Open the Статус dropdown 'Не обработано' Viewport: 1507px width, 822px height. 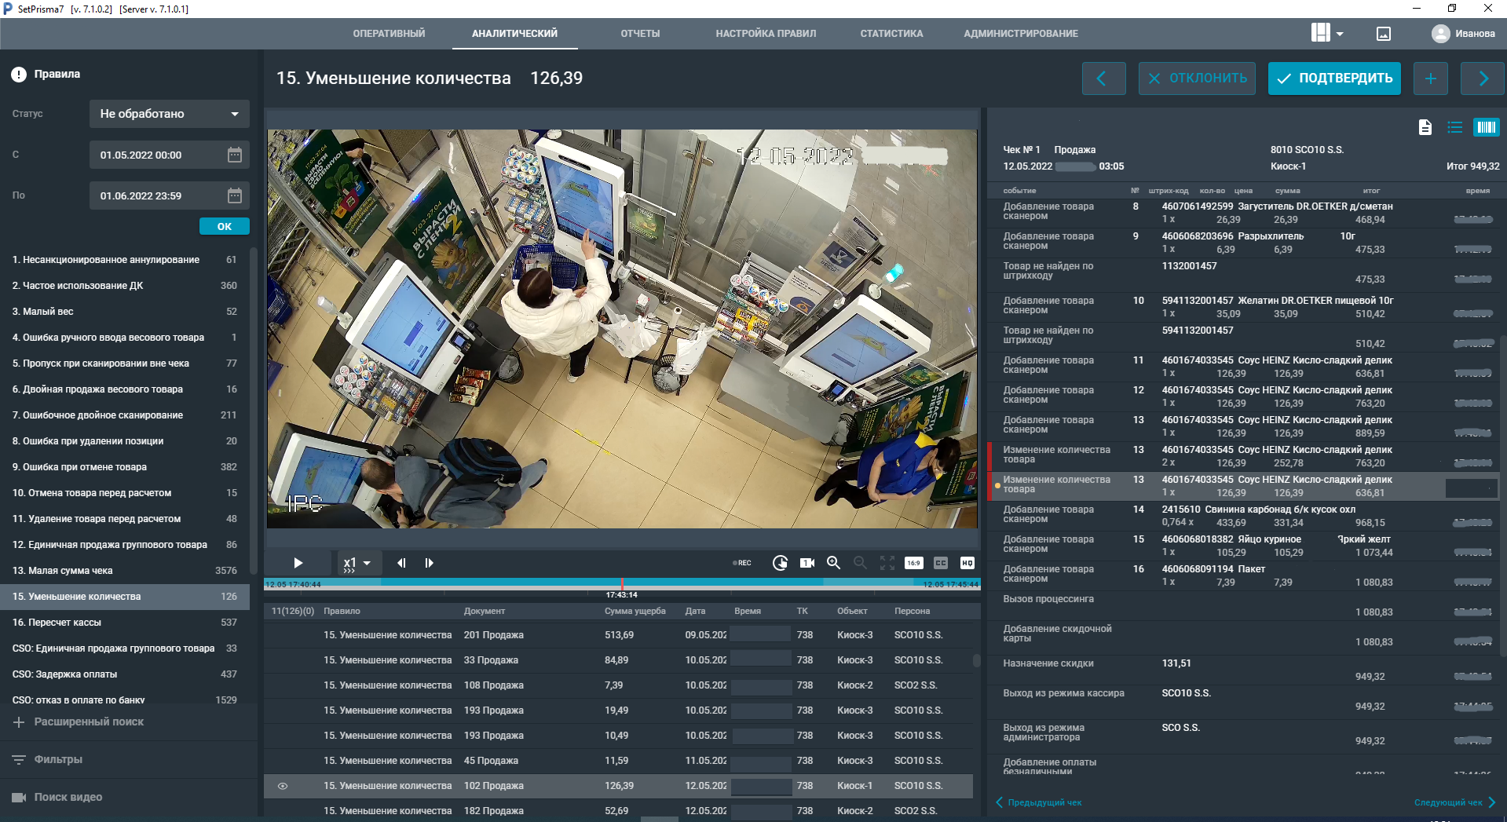click(x=169, y=114)
